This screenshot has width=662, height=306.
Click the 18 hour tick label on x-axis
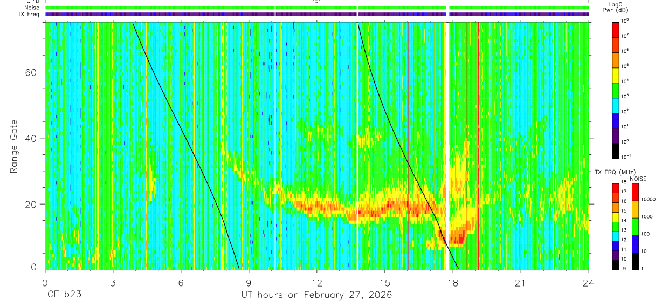pos(453,283)
